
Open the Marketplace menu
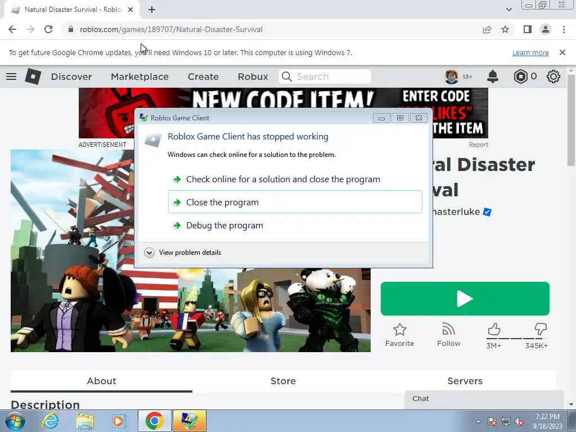[x=139, y=76]
